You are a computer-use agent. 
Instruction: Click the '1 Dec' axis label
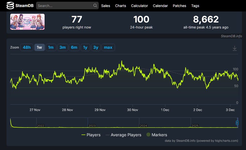click(x=165, y=110)
